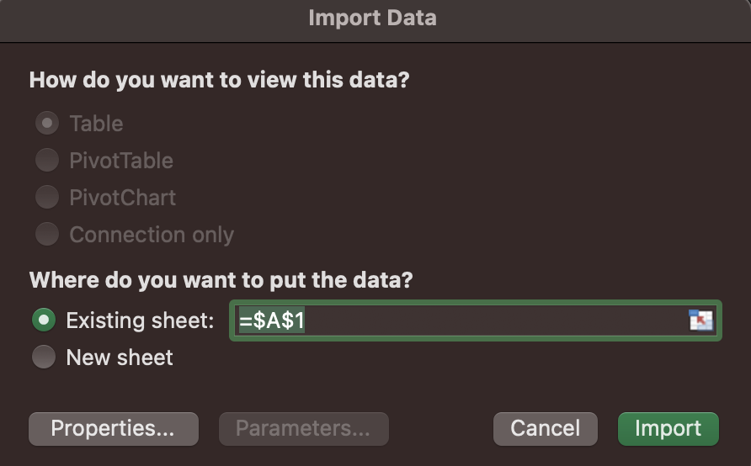Screen dimensions: 751x466
Task: Enable the Connection only radio circle
Action: [46, 235]
